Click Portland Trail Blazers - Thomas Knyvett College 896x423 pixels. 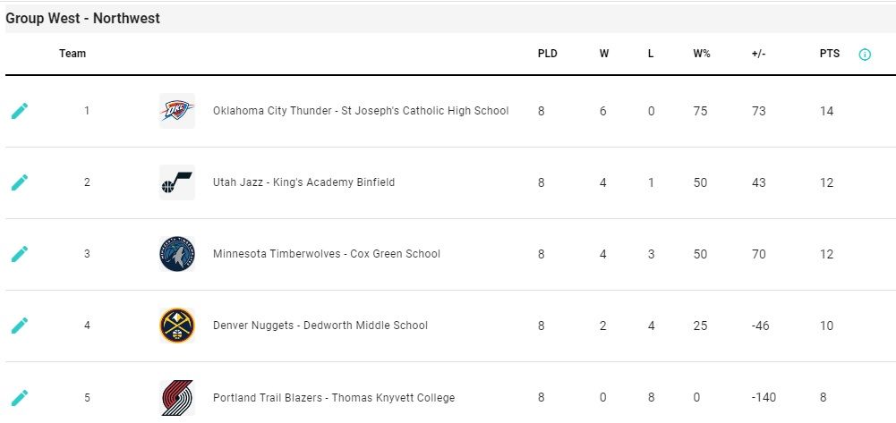[334, 397]
